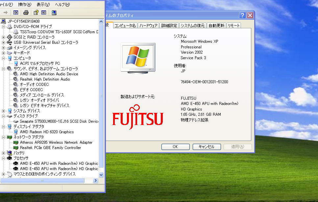Click the hide action pane toolbar icon
Viewport: 318px width, 202px height.
tap(44, 13)
